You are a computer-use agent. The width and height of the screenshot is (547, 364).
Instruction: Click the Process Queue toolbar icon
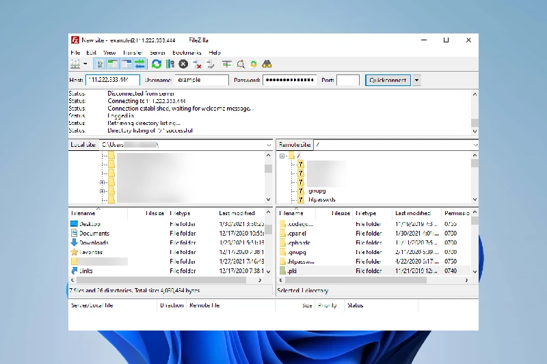pos(170,64)
